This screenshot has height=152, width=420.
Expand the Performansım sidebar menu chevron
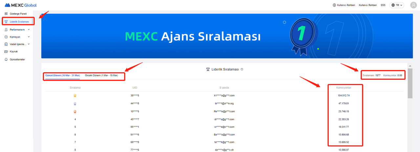pyautogui.click(x=29, y=29)
